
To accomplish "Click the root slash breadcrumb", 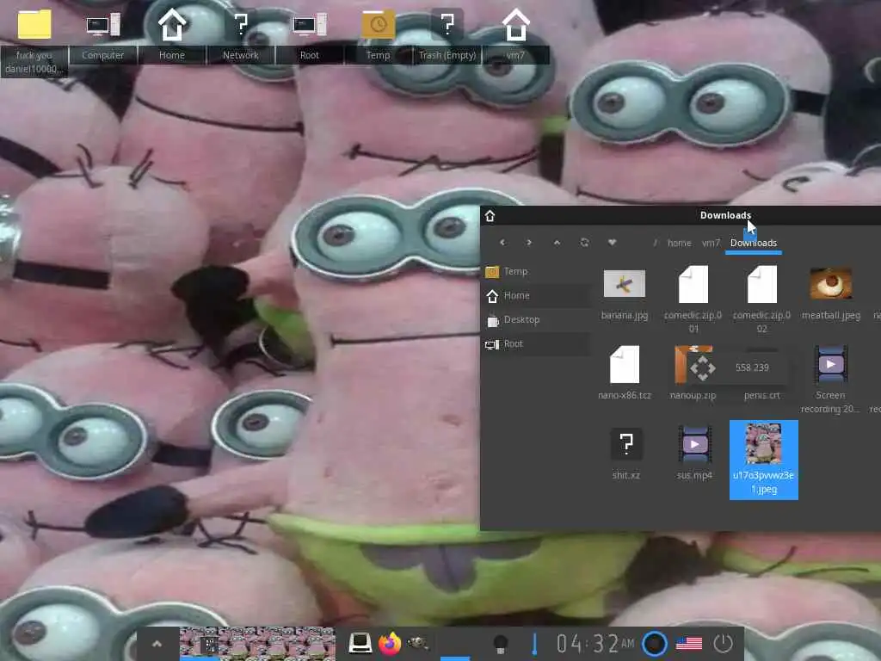I will pyautogui.click(x=655, y=243).
